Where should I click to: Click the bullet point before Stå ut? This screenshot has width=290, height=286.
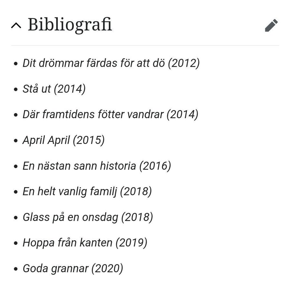tap(16, 90)
